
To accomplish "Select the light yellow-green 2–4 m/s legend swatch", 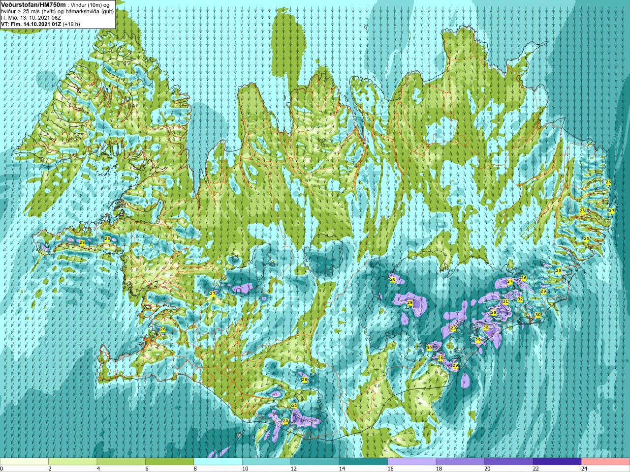I will point(73,462).
